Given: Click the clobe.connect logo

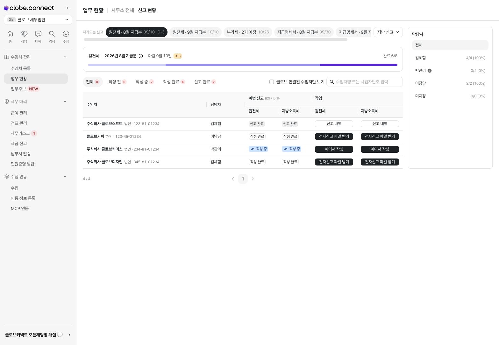Looking at the screenshot, I should click(x=29, y=8).
